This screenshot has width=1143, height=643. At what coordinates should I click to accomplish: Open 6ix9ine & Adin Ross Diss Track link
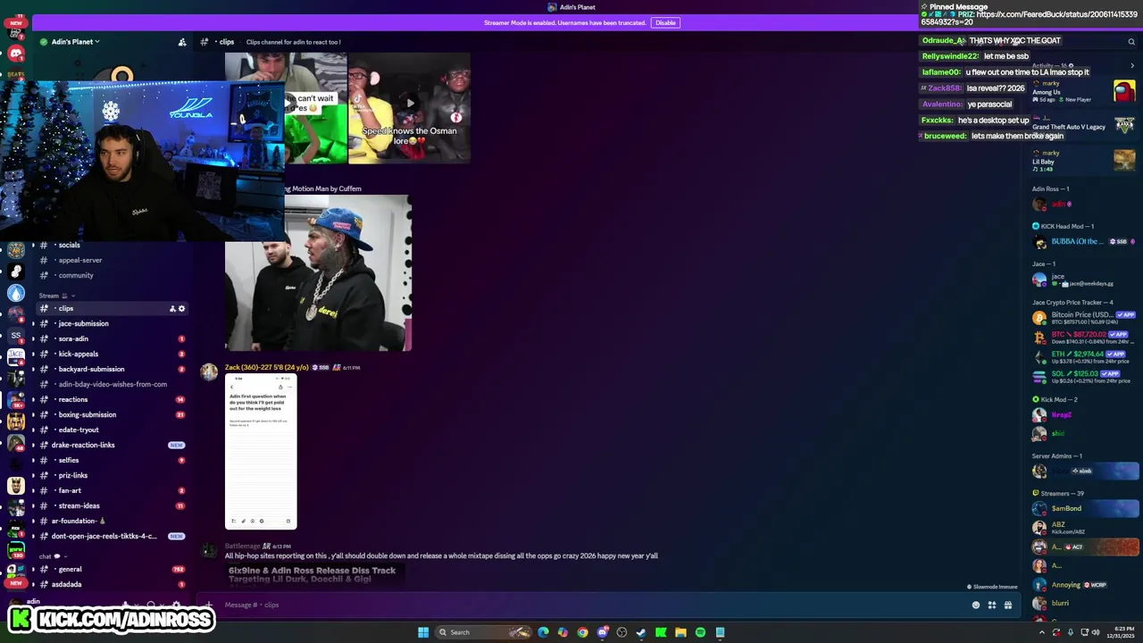312,574
